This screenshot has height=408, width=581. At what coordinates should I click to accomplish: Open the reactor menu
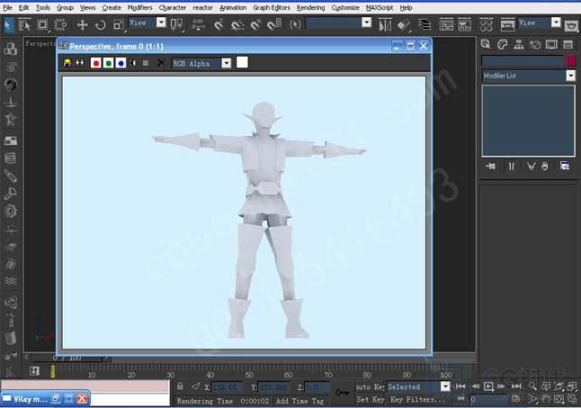(x=202, y=7)
